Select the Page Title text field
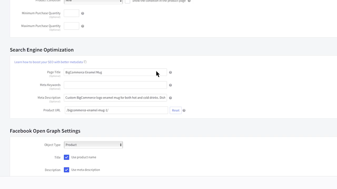 (115, 72)
